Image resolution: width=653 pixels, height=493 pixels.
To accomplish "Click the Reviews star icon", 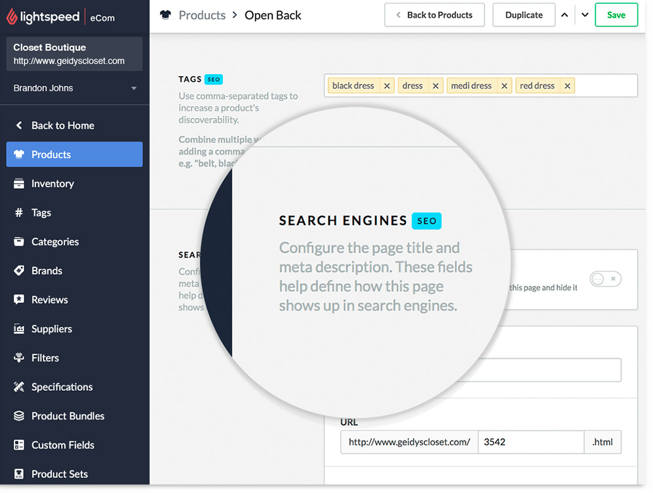I will [x=19, y=300].
